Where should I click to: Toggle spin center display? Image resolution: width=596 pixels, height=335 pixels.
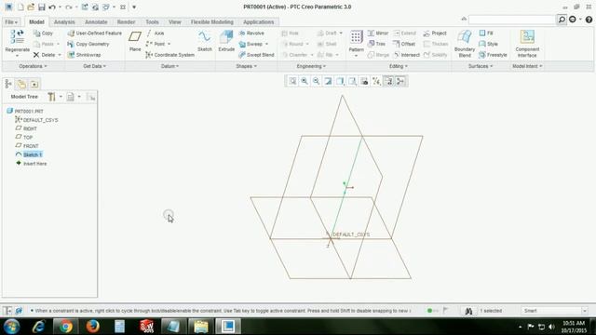click(400, 81)
